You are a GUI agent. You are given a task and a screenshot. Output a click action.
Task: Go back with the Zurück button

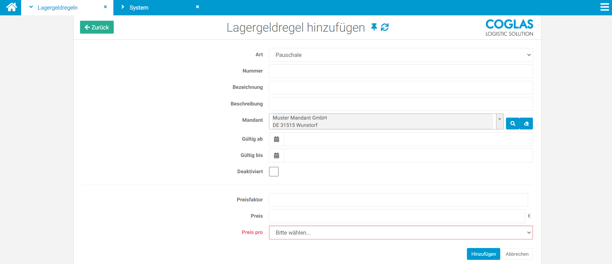click(97, 27)
